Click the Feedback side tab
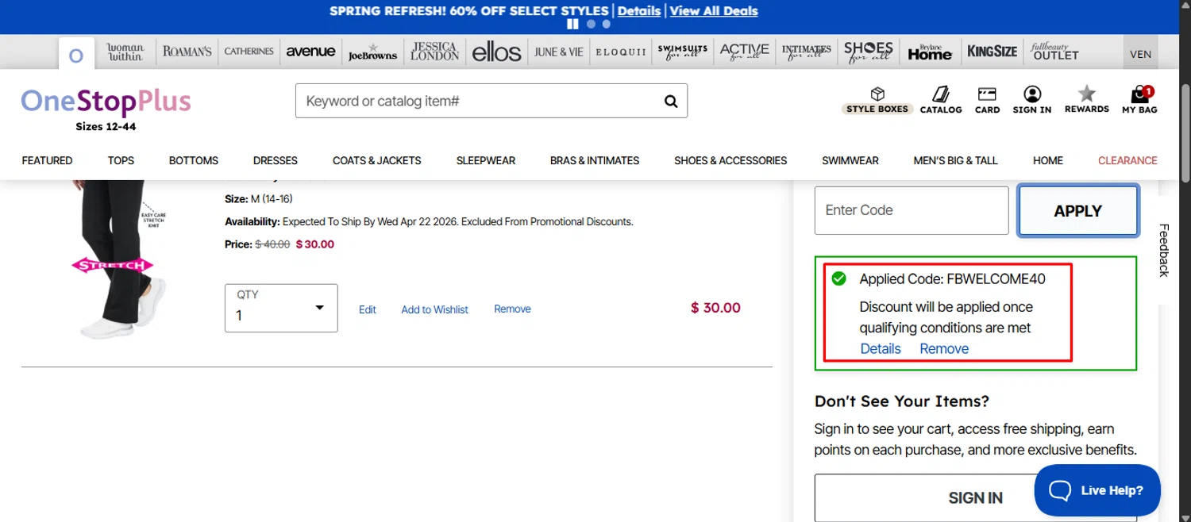Viewport: 1191px width, 522px height. click(1163, 250)
